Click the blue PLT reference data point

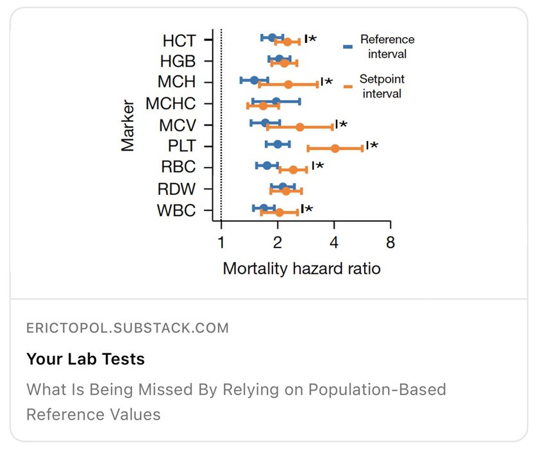pyautogui.click(x=278, y=144)
